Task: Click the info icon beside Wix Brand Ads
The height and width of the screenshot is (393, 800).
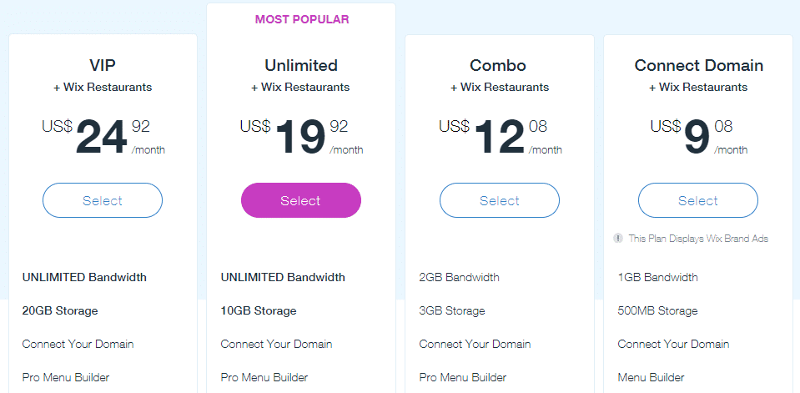Action: pos(618,239)
